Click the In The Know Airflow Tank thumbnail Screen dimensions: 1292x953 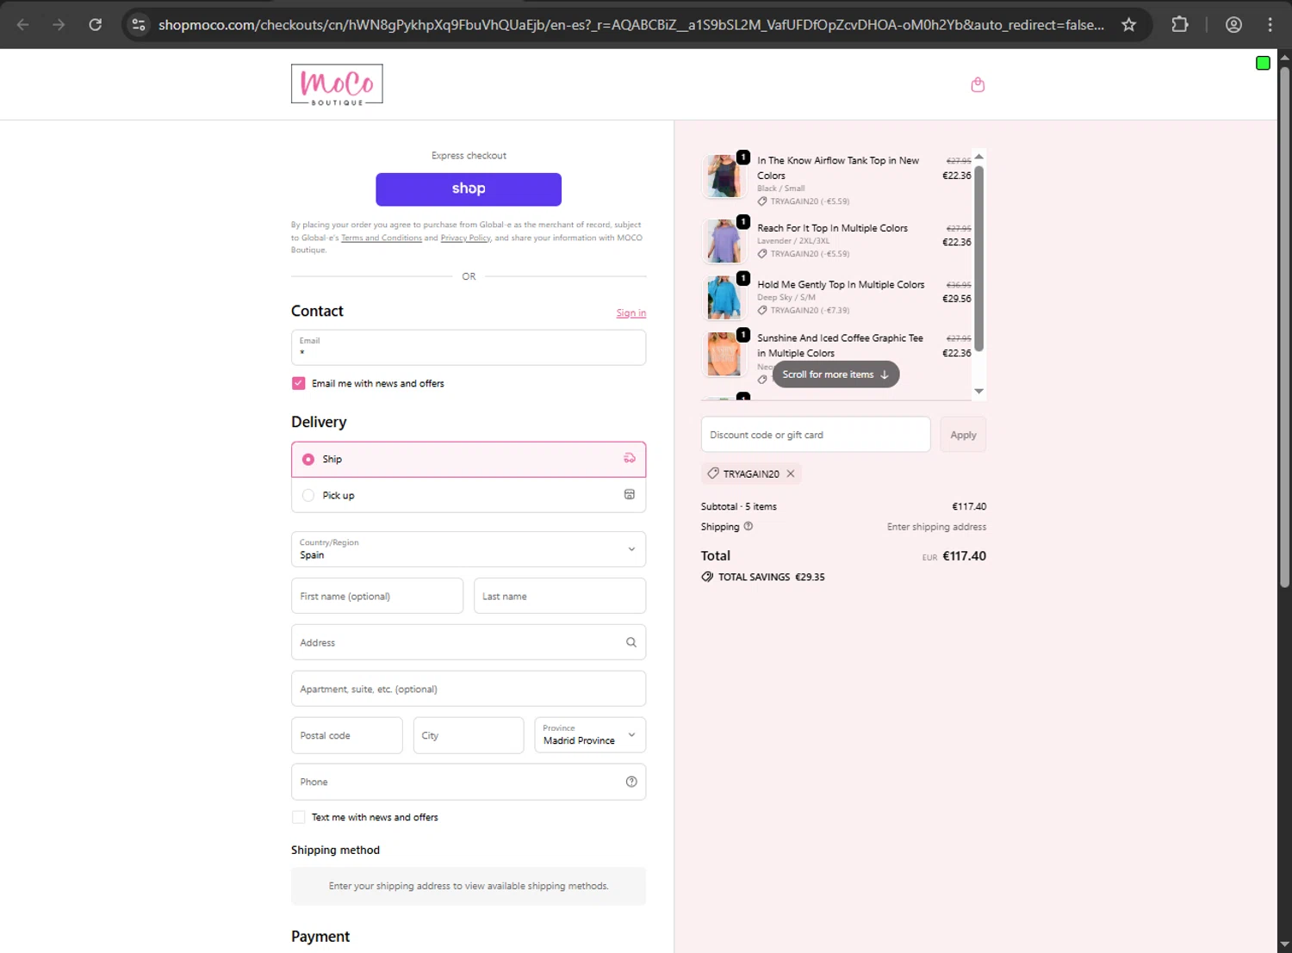point(724,176)
